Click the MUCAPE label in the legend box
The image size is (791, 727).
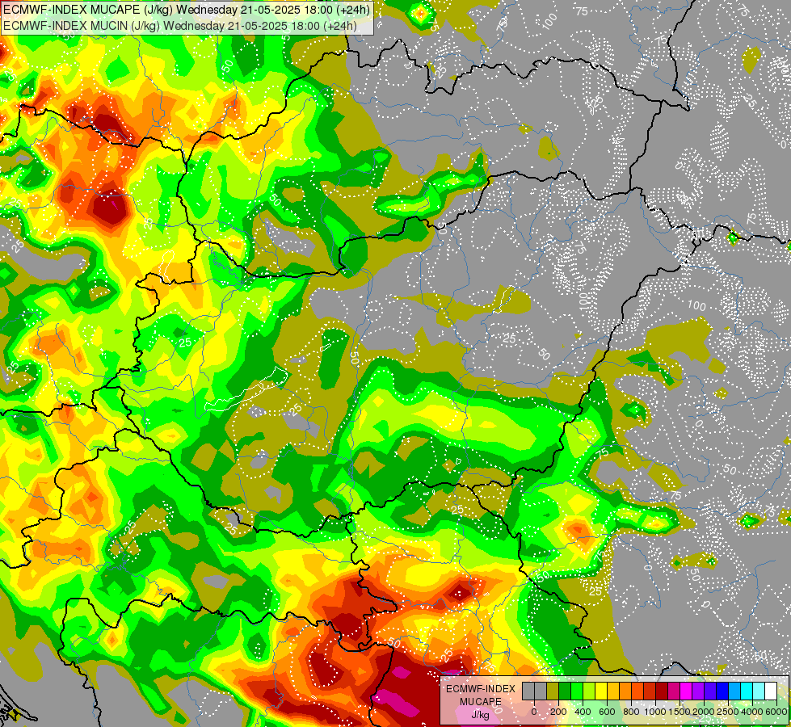tap(481, 702)
